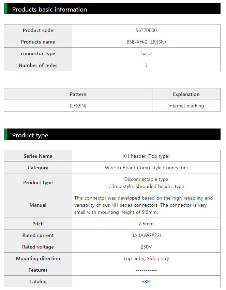Click the Catalog row label

pos(38,282)
